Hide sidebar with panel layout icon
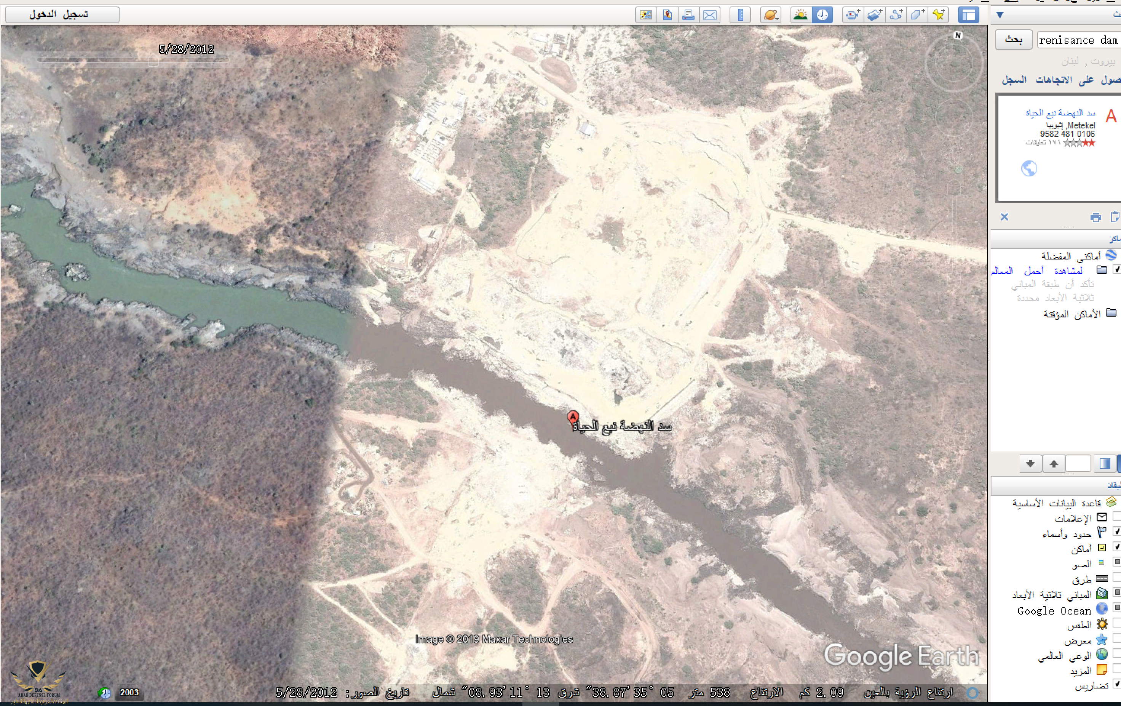Screen dimensions: 1121x706 tap(968, 15)
